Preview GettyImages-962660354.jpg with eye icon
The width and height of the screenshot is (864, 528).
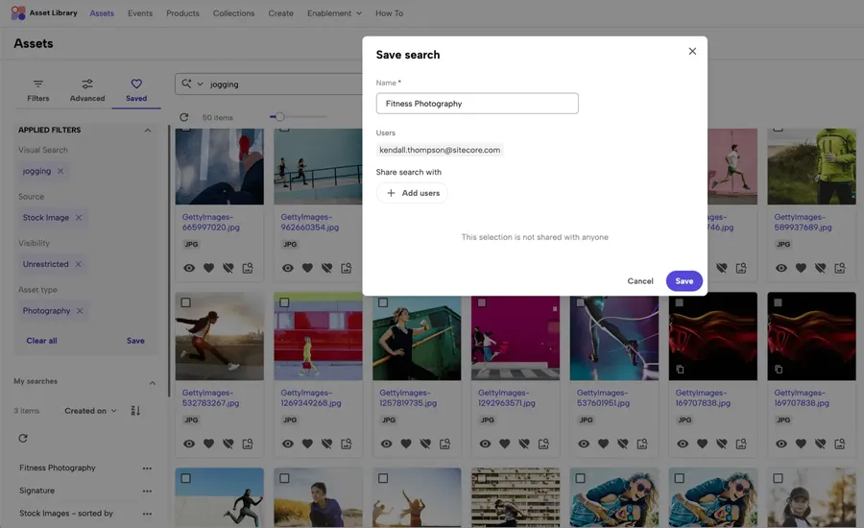pos(288,268)
